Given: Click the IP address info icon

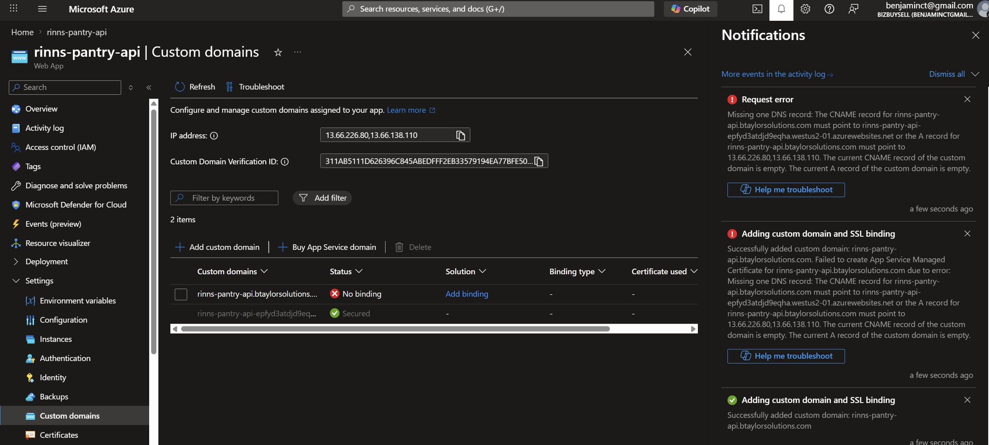Looking at the screenshot, I should [214, 136].
